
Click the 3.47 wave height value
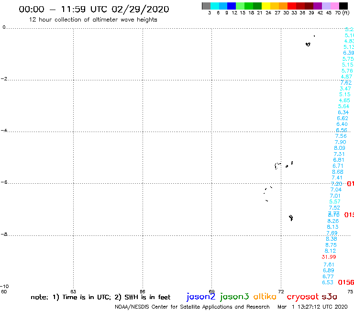click(345, 89)
